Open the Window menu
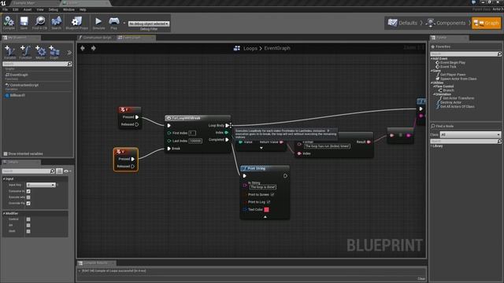Image resolution: width=504 pixels, height=283 pixels. pos(69,9)
